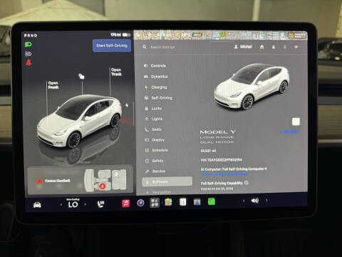Tap the magnifier search icon
Screen dimensions: 342x257
[x=145, y=47]
